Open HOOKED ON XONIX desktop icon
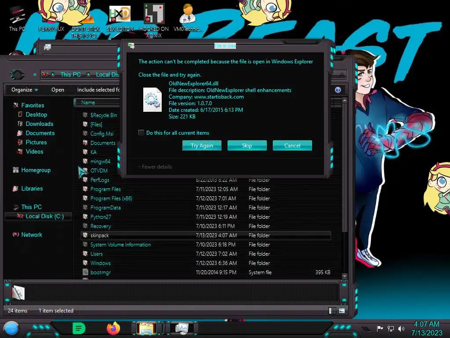This screenshot has height=338, width=450. coord(154,21)
